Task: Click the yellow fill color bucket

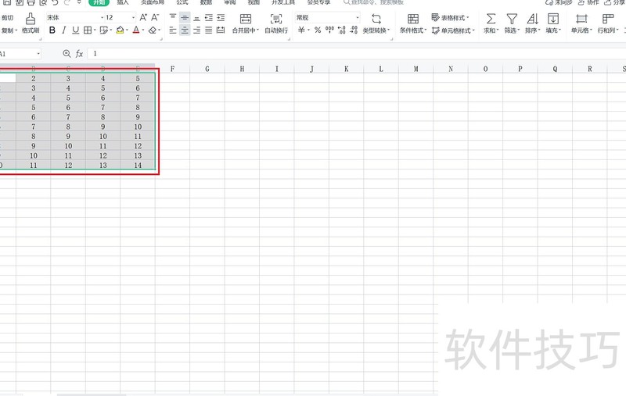Action: pyautogui.click(x=120, y=30)
